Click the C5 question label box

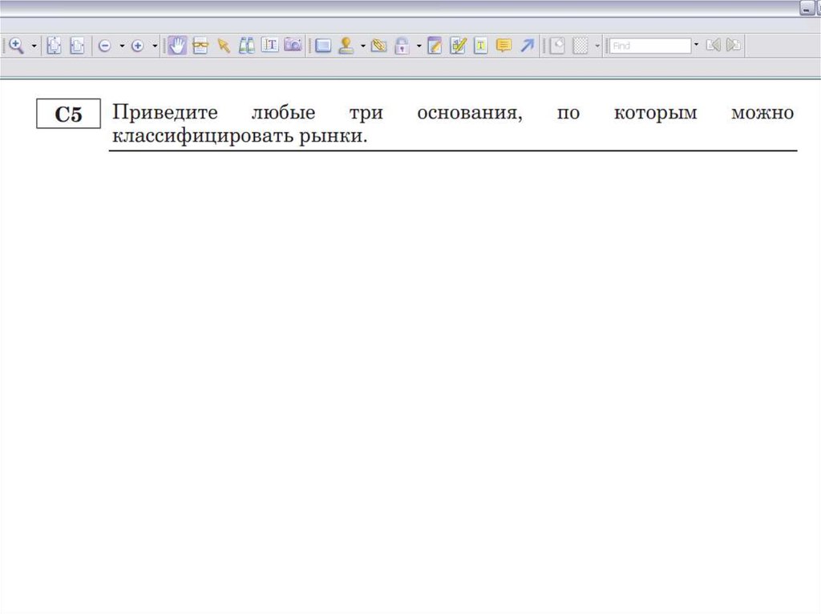(68, 114)
